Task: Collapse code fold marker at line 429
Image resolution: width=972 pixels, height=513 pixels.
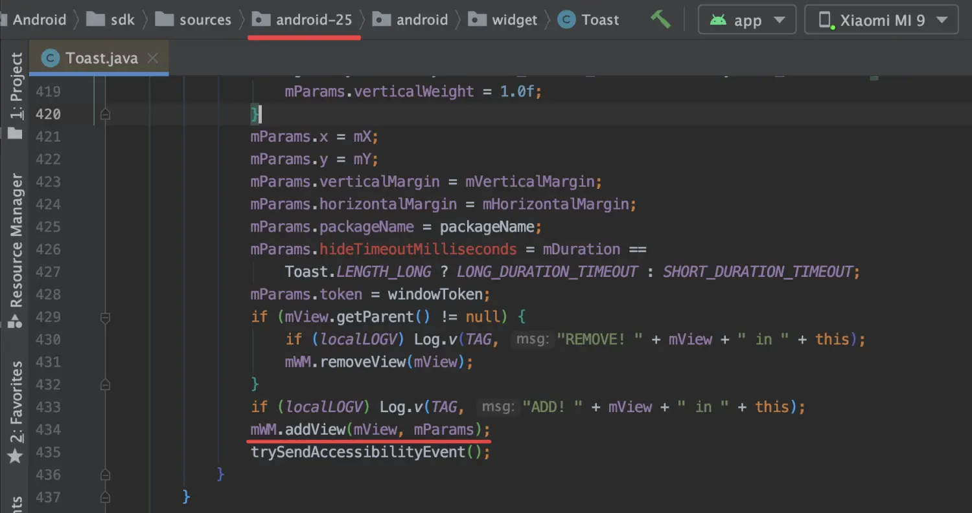Action: point(105,317)
